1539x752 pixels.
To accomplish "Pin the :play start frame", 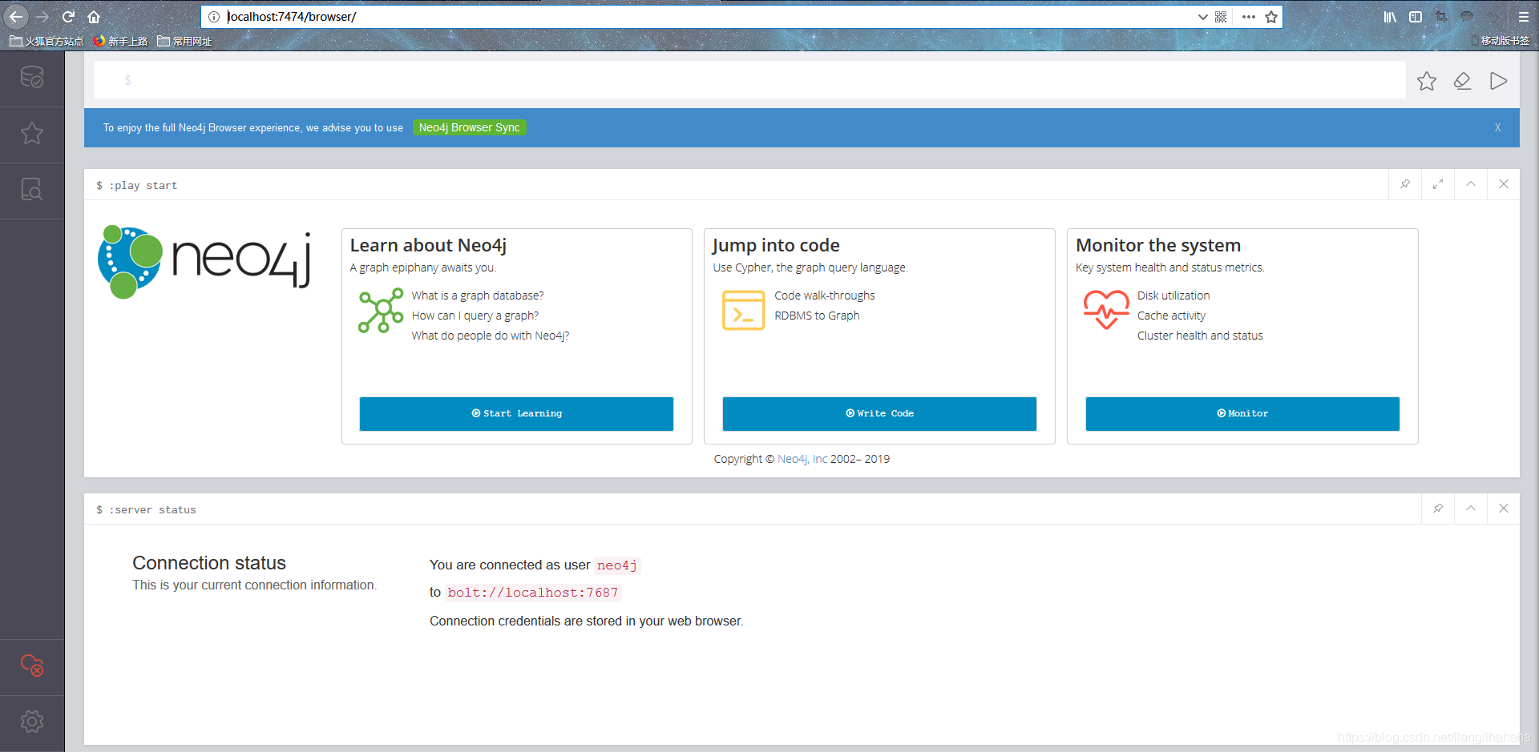I will tap(1405, 184).
